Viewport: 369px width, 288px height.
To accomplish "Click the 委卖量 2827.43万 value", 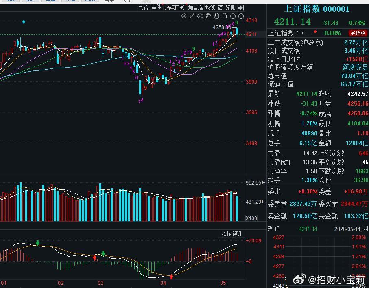I will coord(303,204).
